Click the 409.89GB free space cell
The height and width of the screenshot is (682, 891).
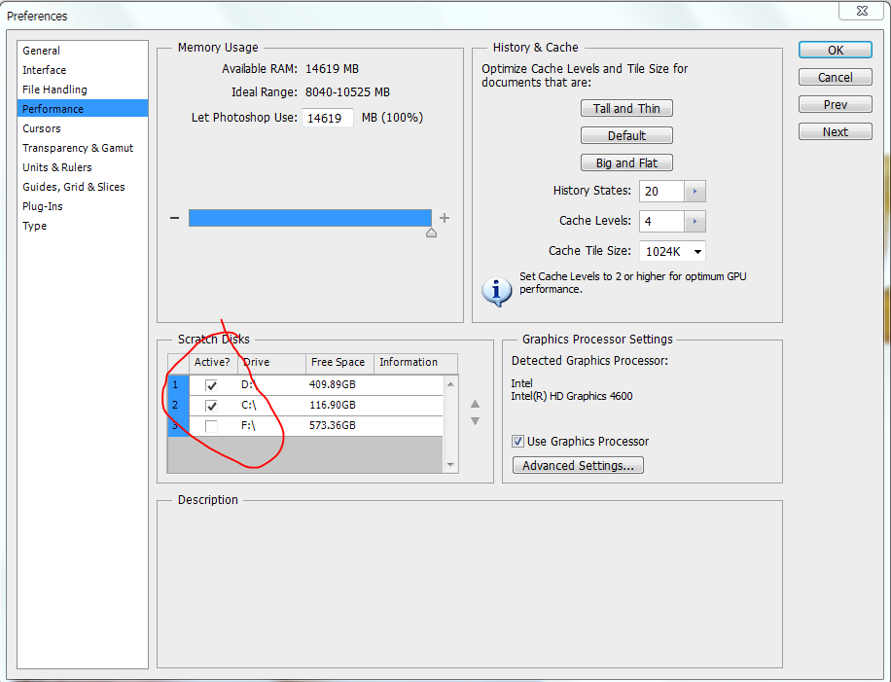[333, 384]
